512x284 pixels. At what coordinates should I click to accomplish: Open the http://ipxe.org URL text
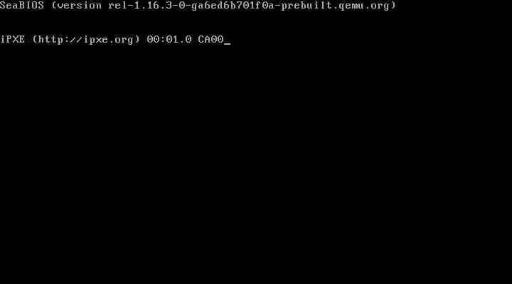[x=86, y=40]
